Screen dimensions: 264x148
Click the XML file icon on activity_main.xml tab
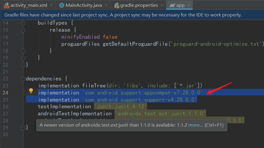pos(6,6)
